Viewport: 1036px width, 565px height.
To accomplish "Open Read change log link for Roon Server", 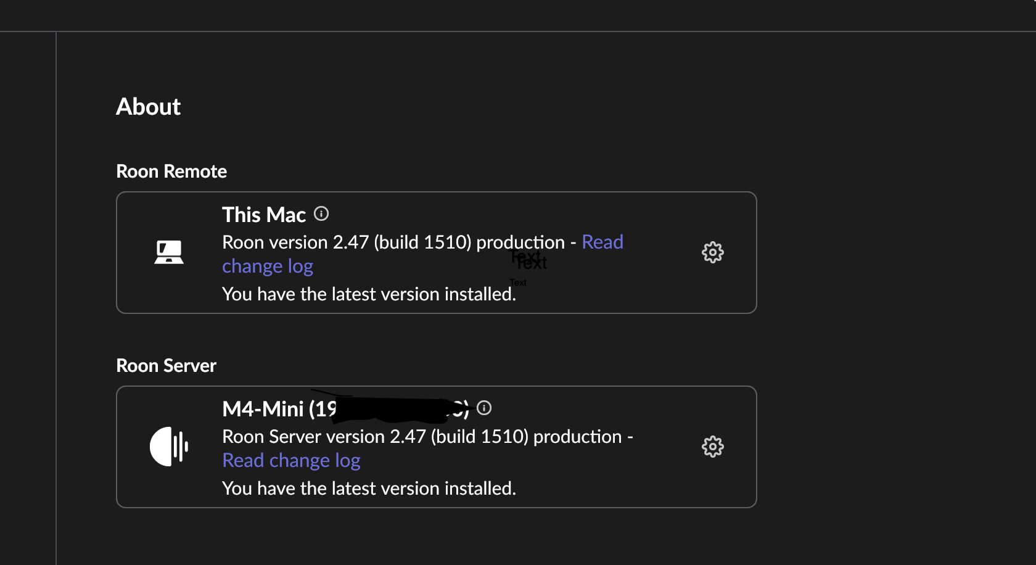I will pos(291,461).
